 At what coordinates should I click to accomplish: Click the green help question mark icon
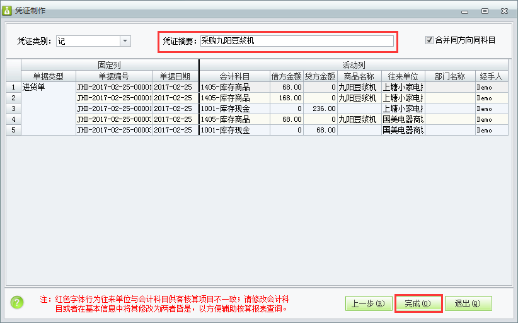click(x=17, y=302)
